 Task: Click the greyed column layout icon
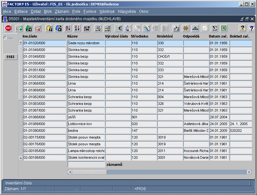click(165, 29)
